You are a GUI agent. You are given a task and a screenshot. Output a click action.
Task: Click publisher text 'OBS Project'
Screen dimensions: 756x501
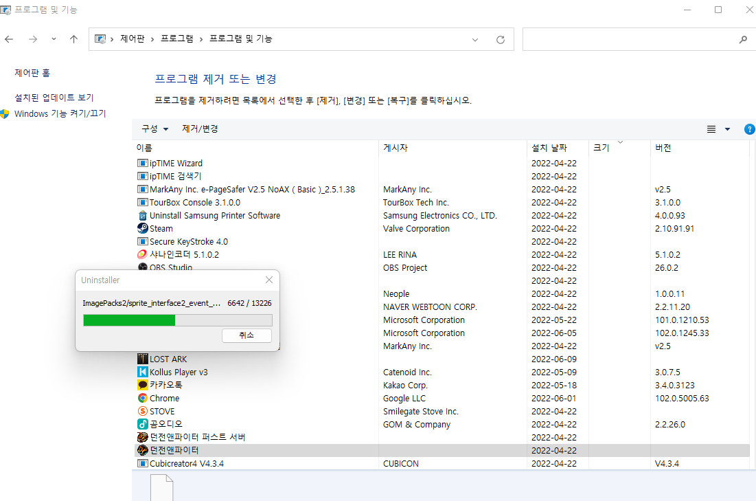pyautogui.click(x=405, y=268)
